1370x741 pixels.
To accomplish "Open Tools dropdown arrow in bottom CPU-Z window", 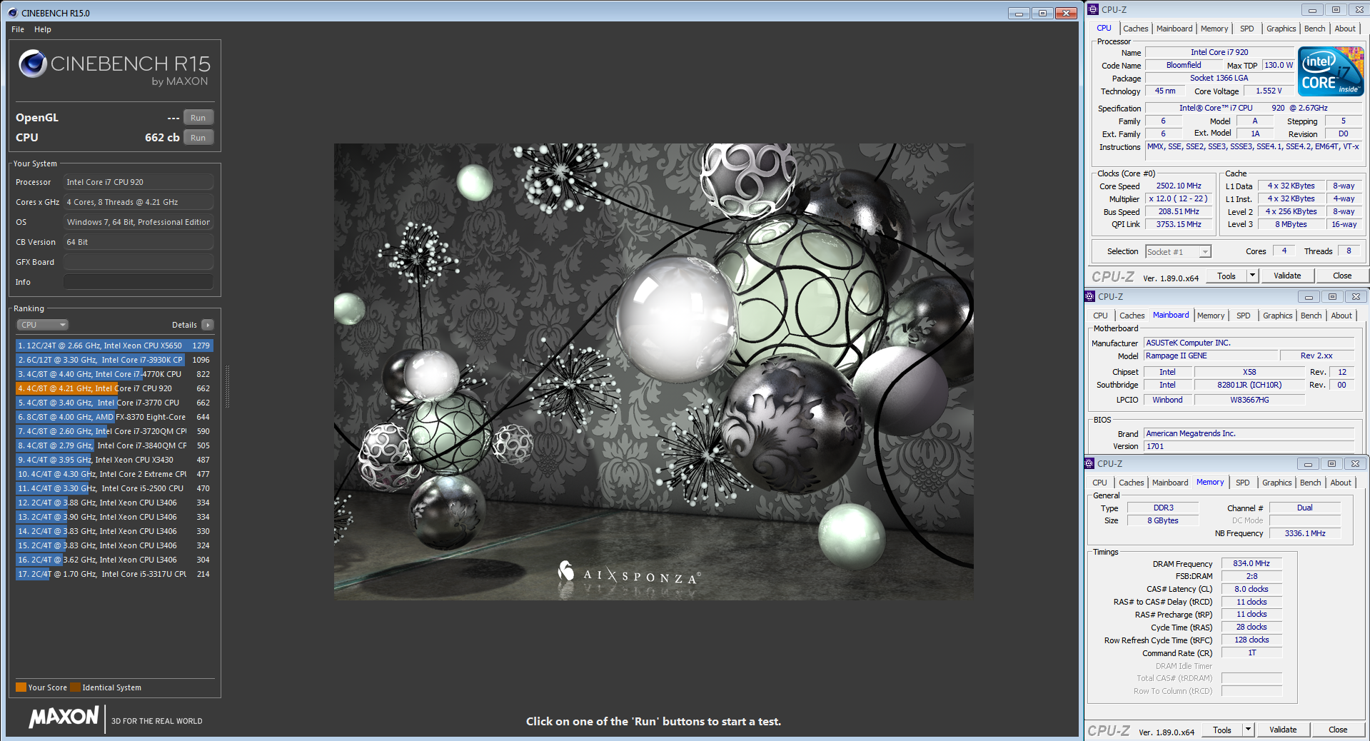I will click(1248, 730).
